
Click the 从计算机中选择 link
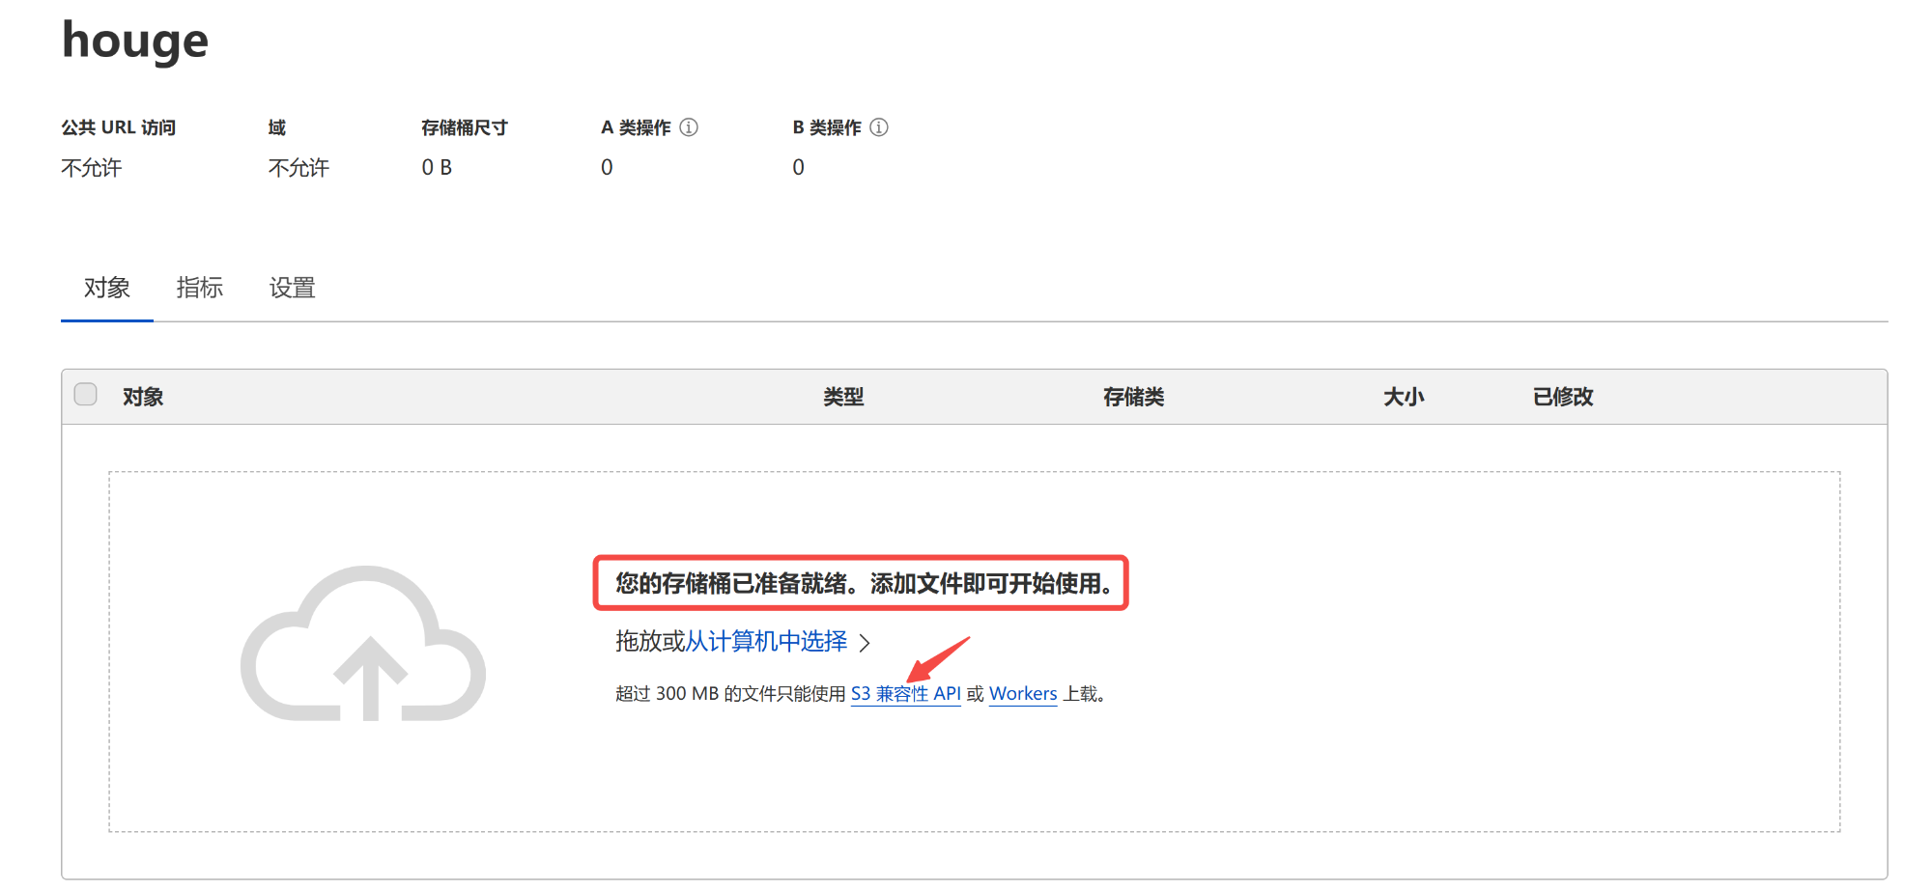(766, 642)
